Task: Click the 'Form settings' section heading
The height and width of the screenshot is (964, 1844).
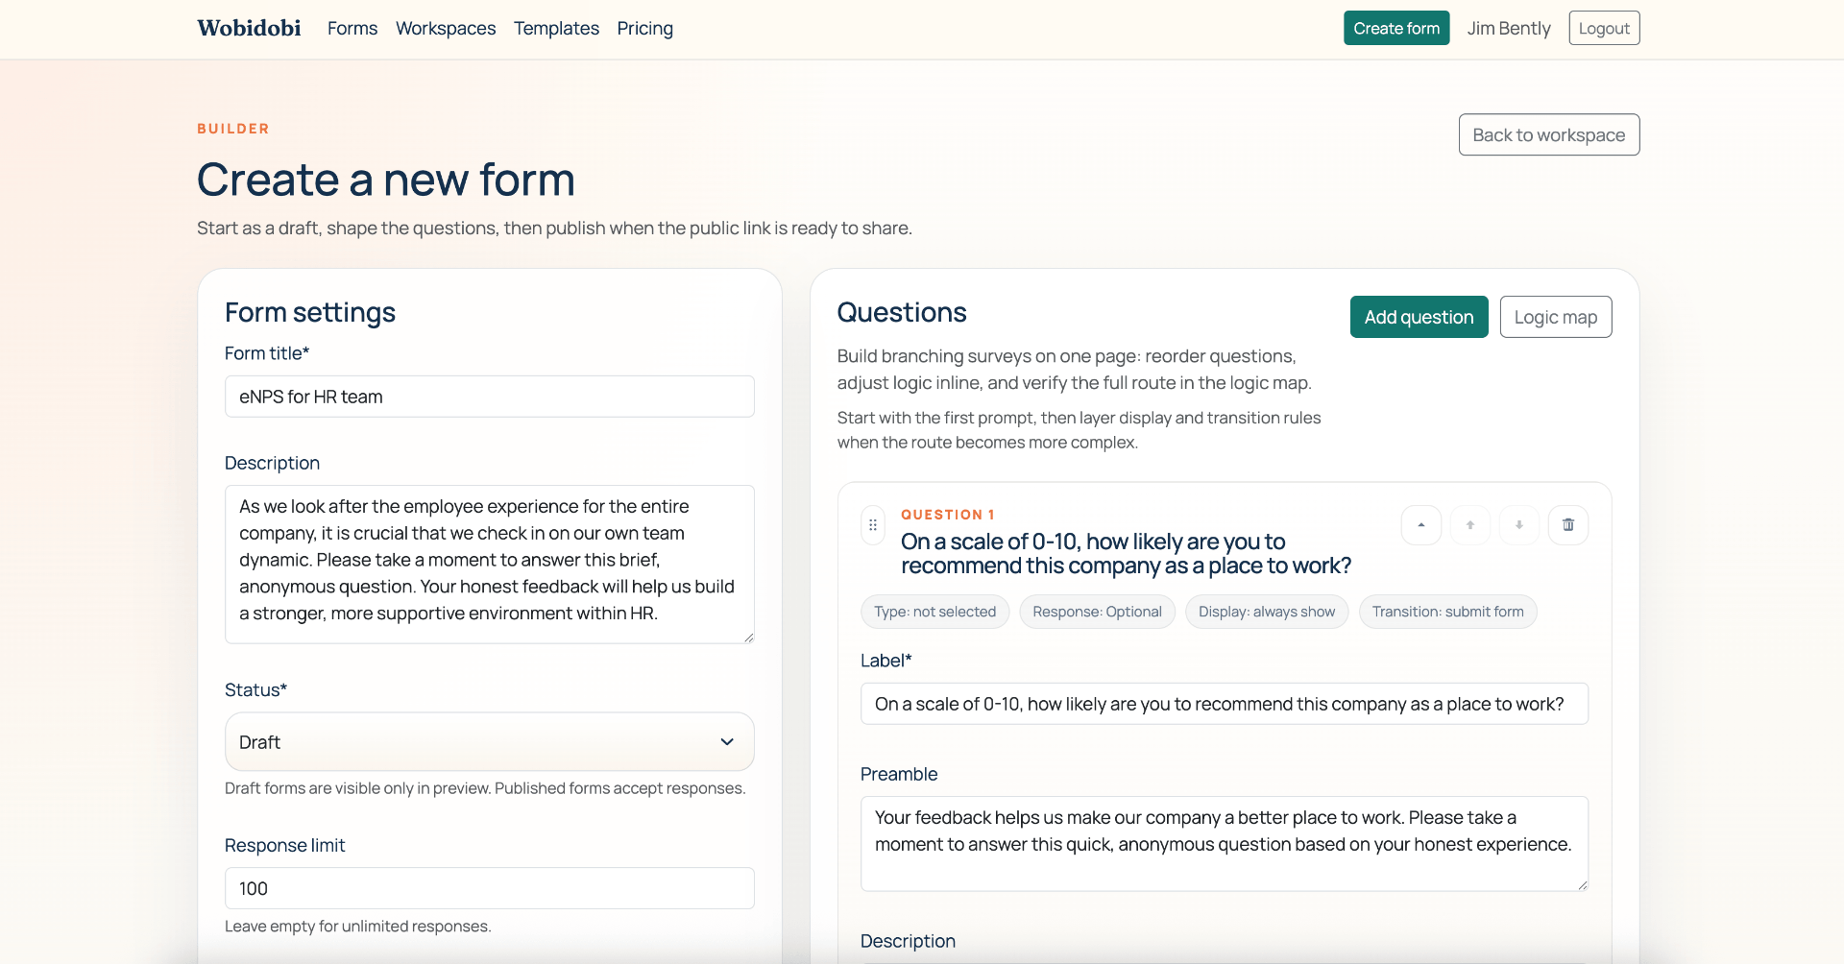Action: (x=310, y=312)
